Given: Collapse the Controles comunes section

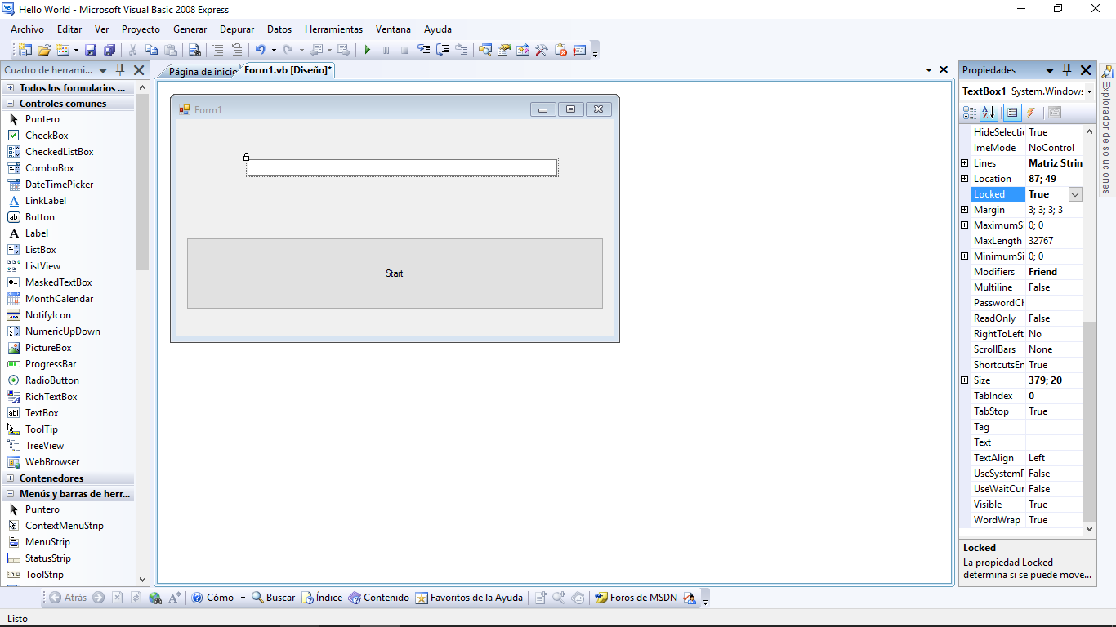Looking at the screenshot, I should (11, 104).
